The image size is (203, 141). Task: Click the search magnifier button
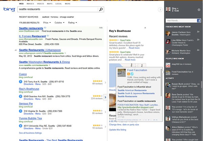[101, 10]
